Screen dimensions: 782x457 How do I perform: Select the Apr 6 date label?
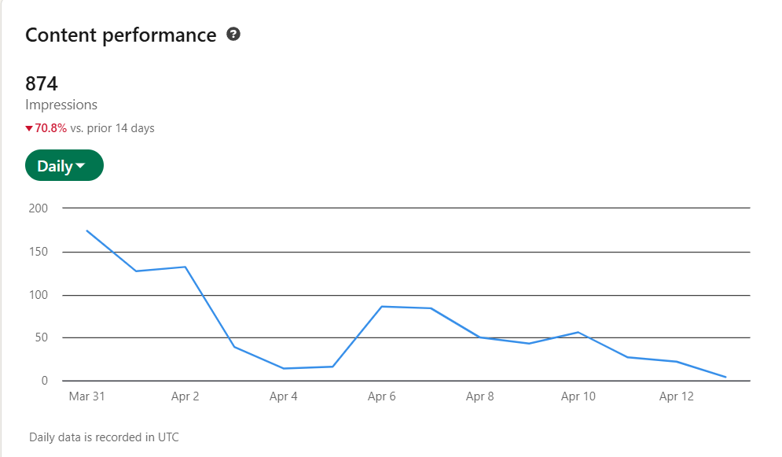click(382, 396)
